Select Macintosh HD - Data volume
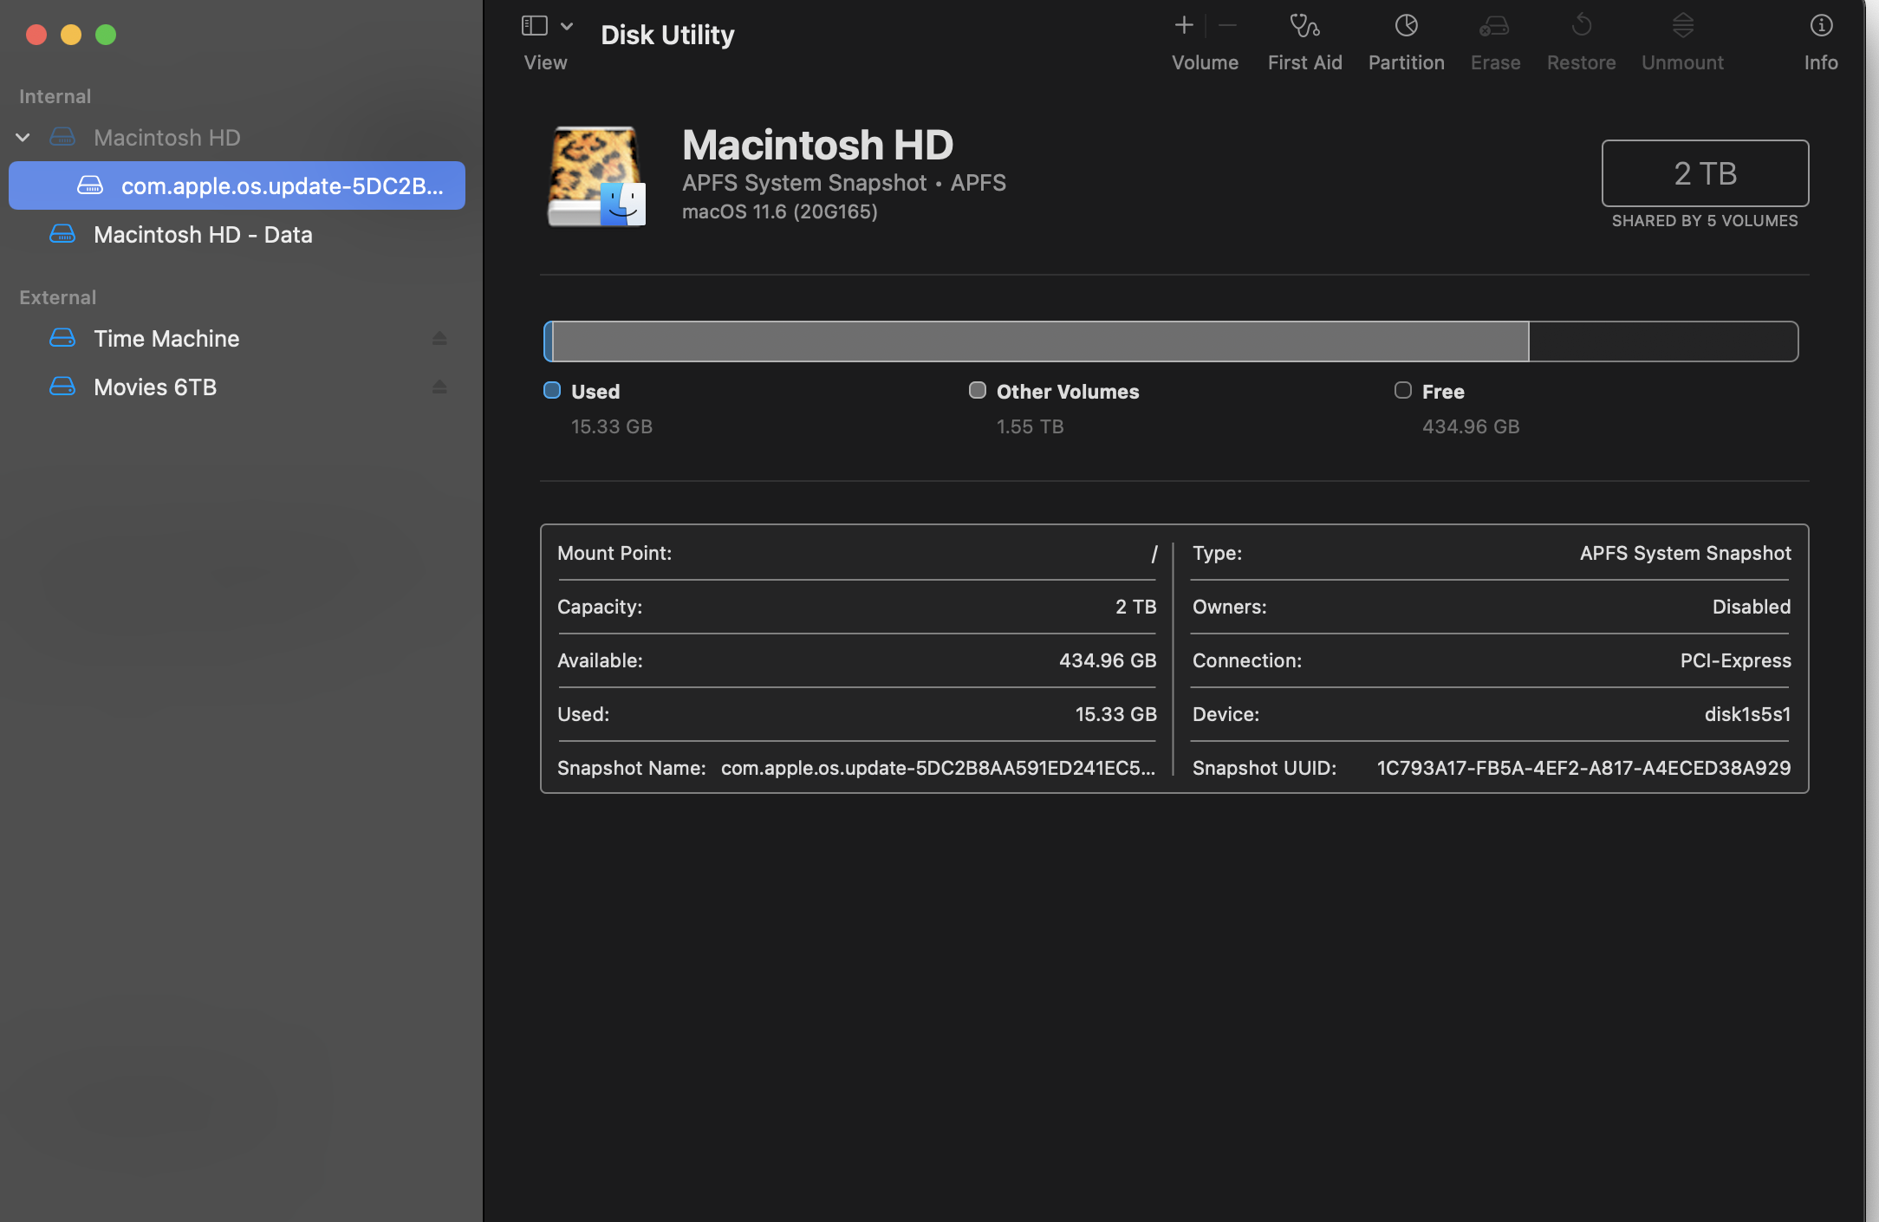This screenshot has height=1222, width=1879. (203, 235)
